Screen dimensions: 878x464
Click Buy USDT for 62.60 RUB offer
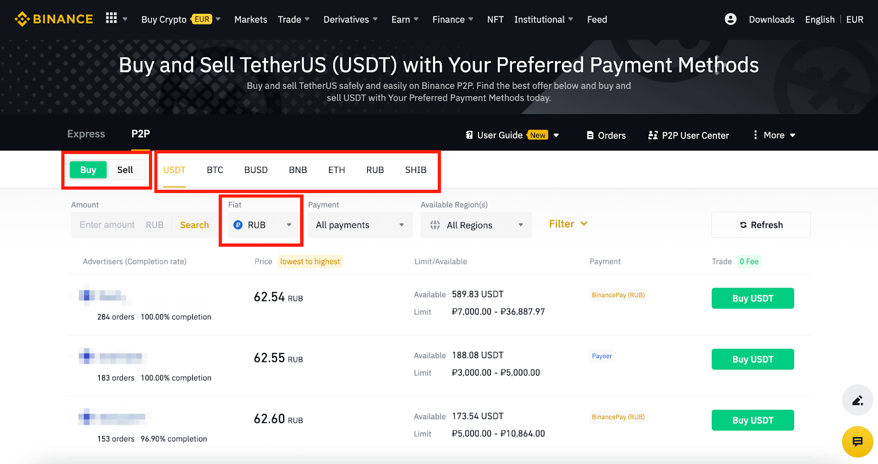coord(753,420)
